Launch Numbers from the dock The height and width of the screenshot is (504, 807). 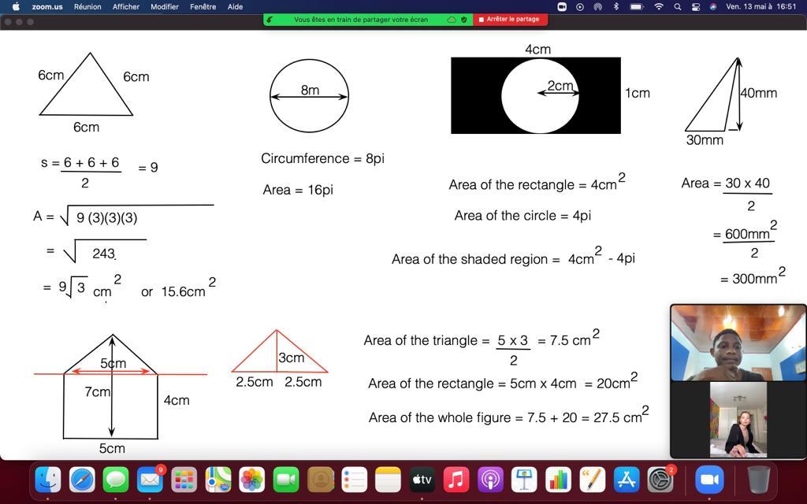(x=558, y=479)
